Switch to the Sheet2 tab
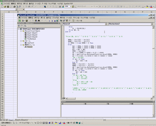Image resolution: width=156 pixels, height=126 pixels. (x=18, y=120)
